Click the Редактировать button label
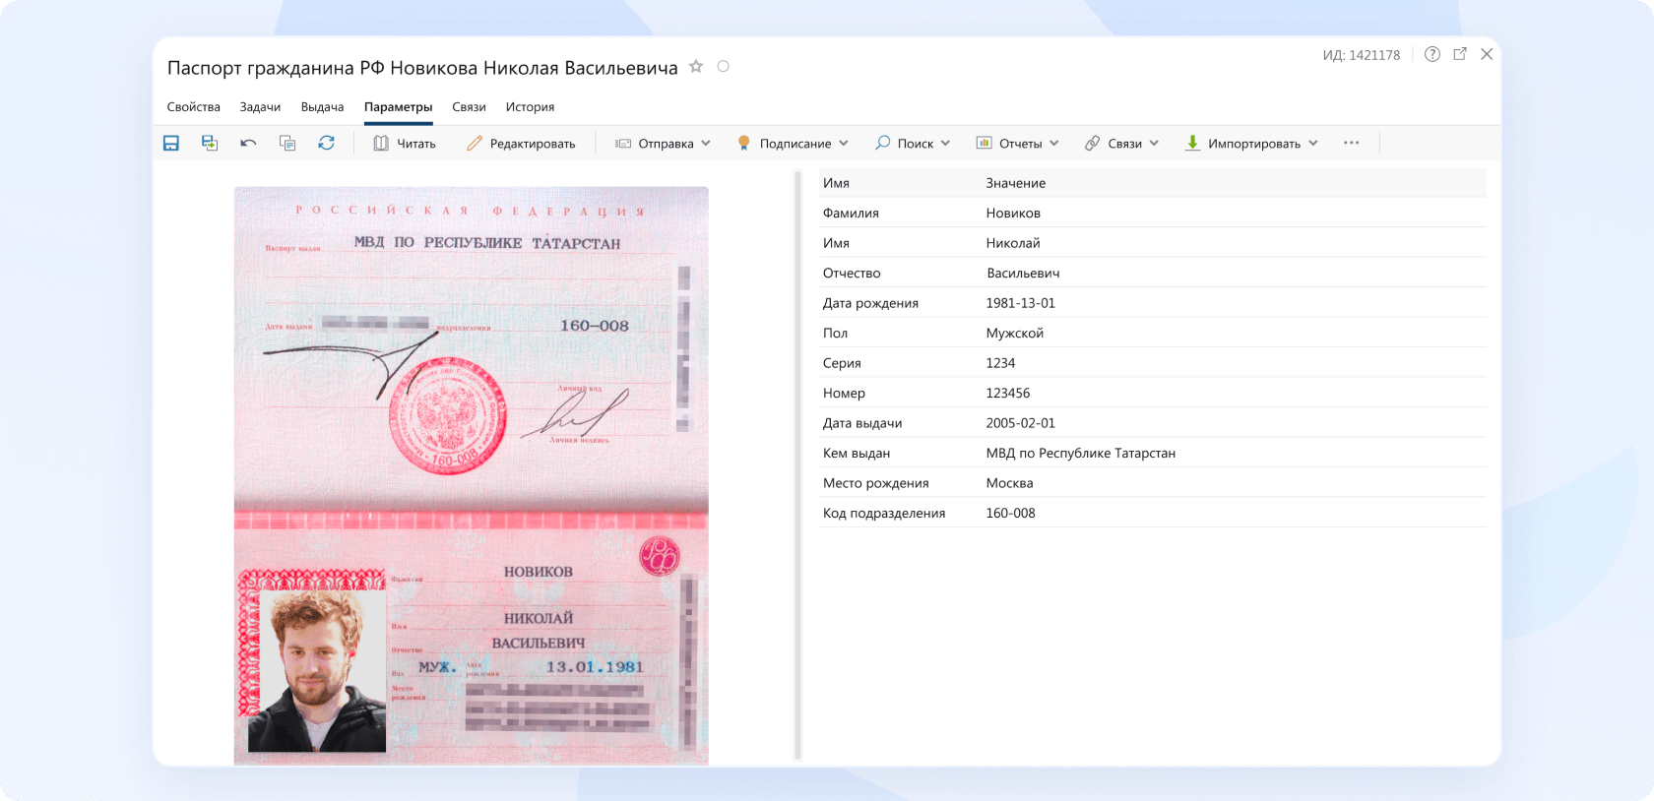The image size is (1654, 801). [533, 144]
